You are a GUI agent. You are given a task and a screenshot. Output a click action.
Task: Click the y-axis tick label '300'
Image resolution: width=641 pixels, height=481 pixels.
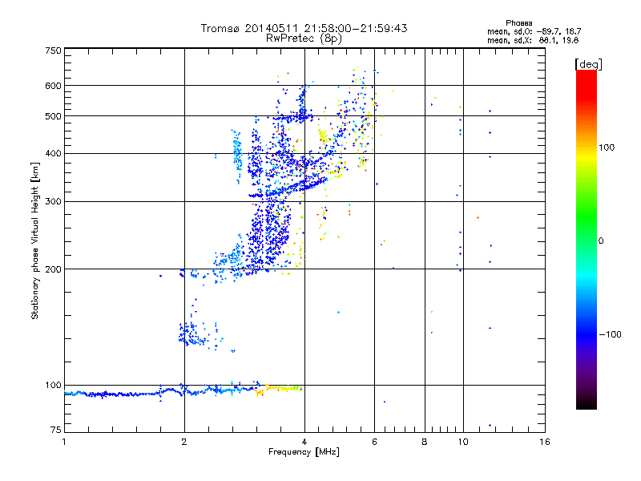[53, 202]
